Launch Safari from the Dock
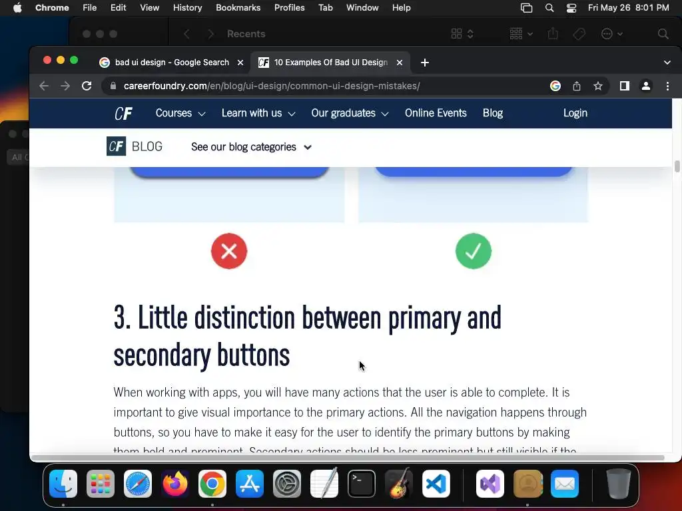The height and width of the screenshot is (511, 682). [138, 483]
